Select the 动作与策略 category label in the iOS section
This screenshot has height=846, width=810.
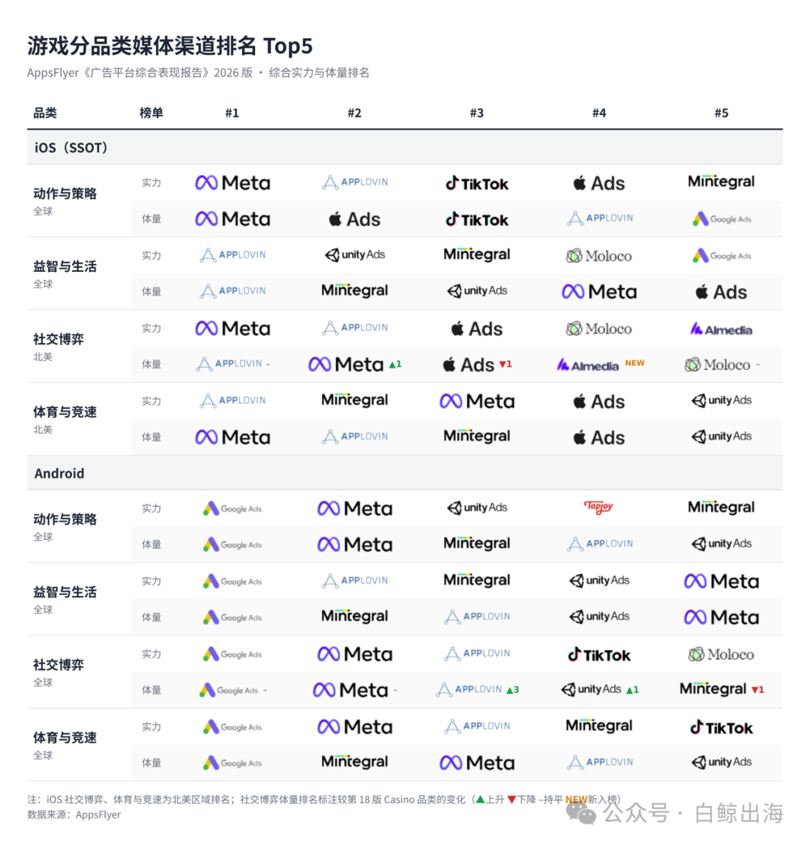[x=65, y=194]
